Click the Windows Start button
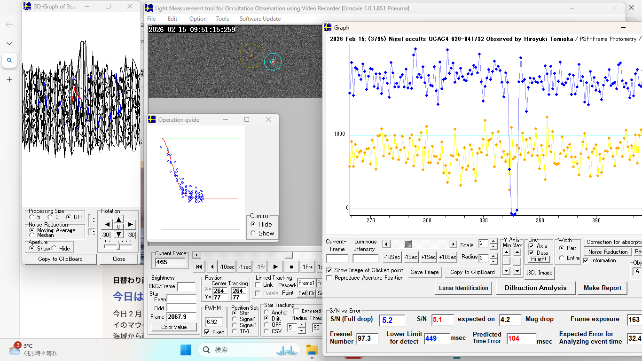This screenshot has width=642, height=361. click(x=186, y=350)
